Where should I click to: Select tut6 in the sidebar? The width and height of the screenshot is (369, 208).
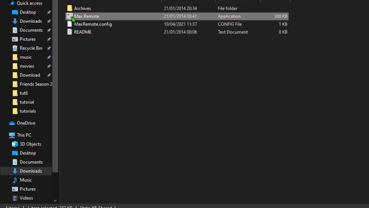pos(24,93)
